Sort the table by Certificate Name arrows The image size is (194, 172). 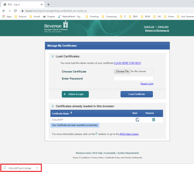click(x=71, y=113)
